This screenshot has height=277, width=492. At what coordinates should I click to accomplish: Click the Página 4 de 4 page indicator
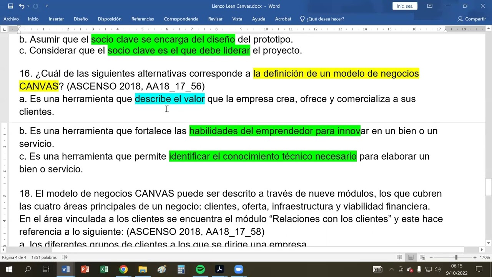pos(14,257)
